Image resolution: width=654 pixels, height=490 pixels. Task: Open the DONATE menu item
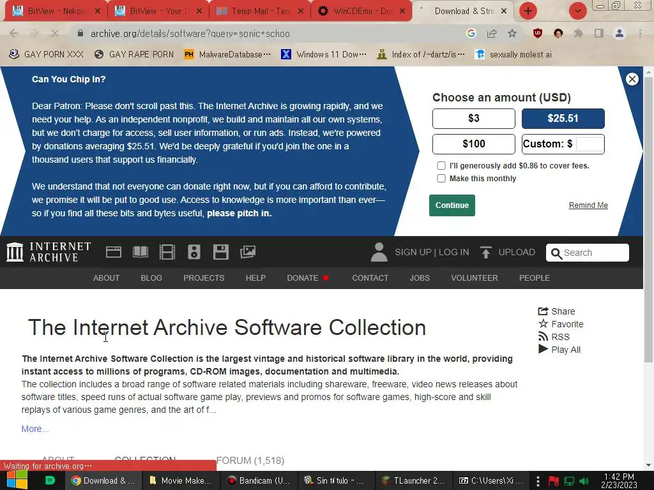pos(308,278)
